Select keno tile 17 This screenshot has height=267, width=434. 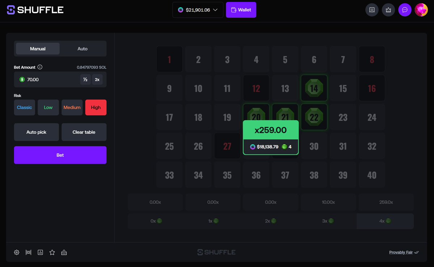[x=169, y=117]
